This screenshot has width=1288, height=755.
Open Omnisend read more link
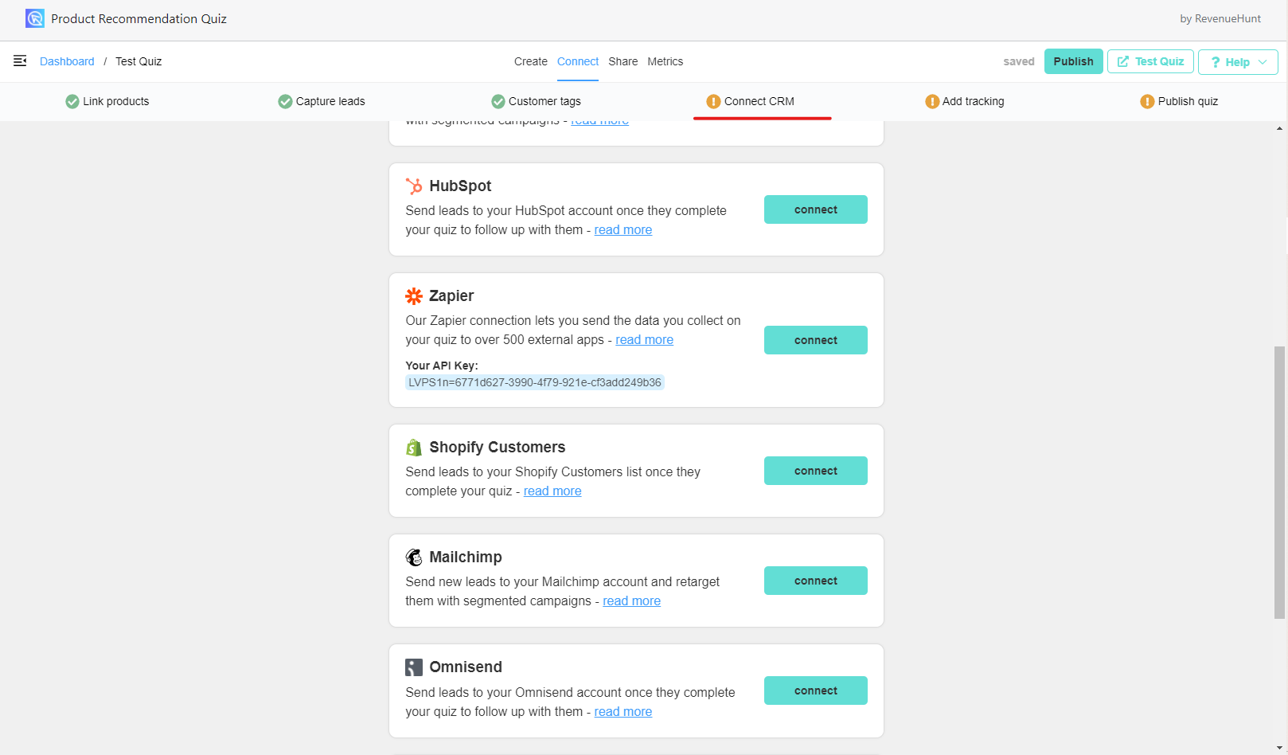623,711
